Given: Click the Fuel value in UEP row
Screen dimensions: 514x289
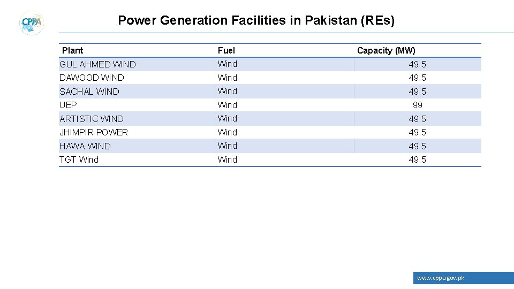Looking at the screenshot, I should pyautogui.click(x=227, y=105).
